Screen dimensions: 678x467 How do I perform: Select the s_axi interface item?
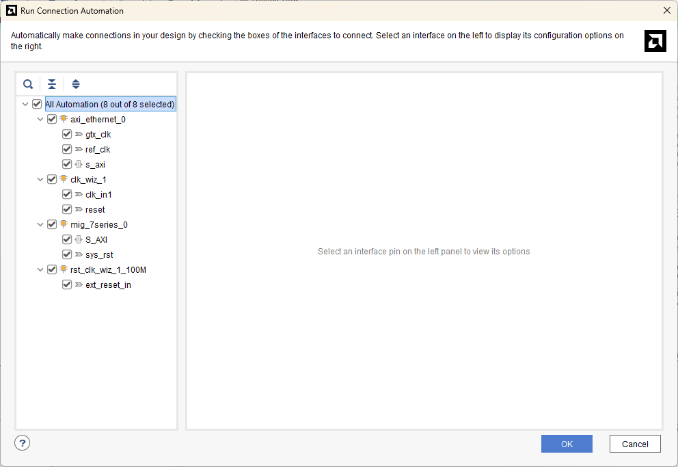click(95, 165)
